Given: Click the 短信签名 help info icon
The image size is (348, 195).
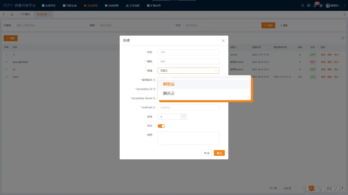Looking at the screenshot, I should click(x=154, y=80).
